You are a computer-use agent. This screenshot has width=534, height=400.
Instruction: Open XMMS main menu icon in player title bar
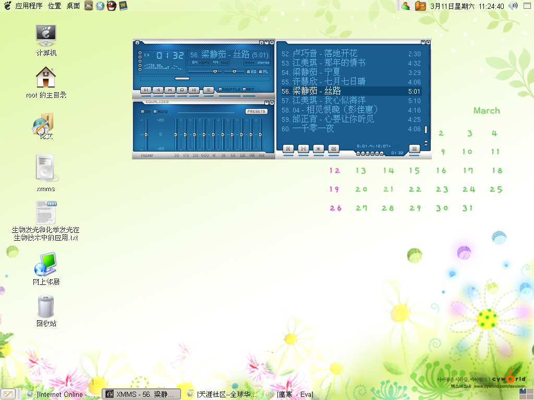137,43
